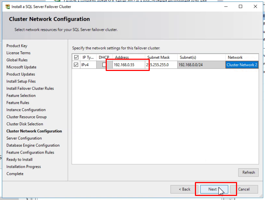Screen dimensions: 265x200
Task: Click the DHCP column header
Action: coord(104,58)
